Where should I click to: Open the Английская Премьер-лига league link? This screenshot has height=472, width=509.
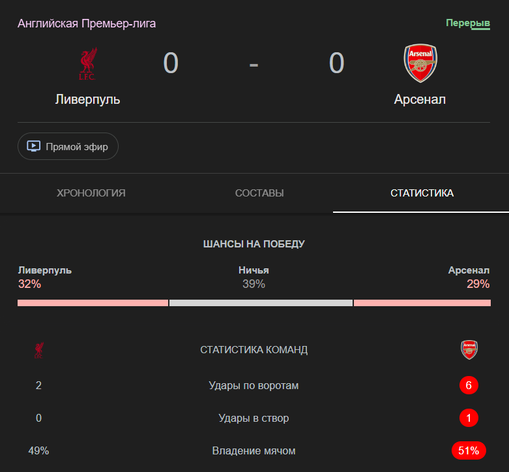point(87,24)
